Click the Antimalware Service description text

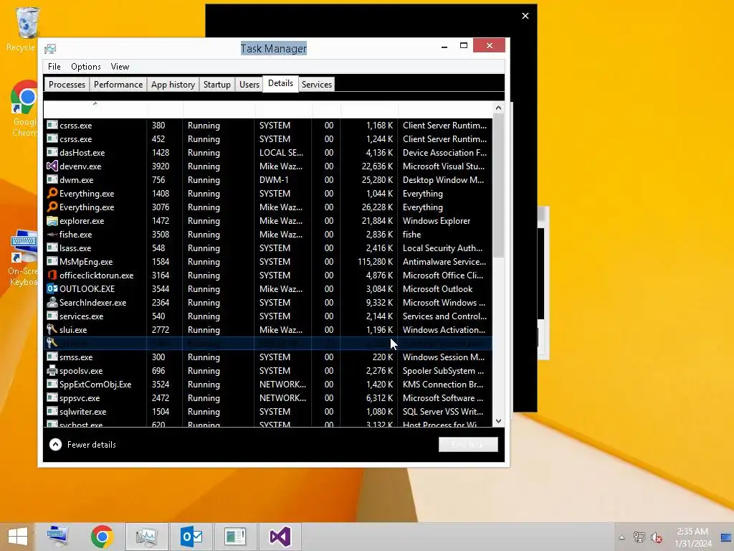point(444,261)
